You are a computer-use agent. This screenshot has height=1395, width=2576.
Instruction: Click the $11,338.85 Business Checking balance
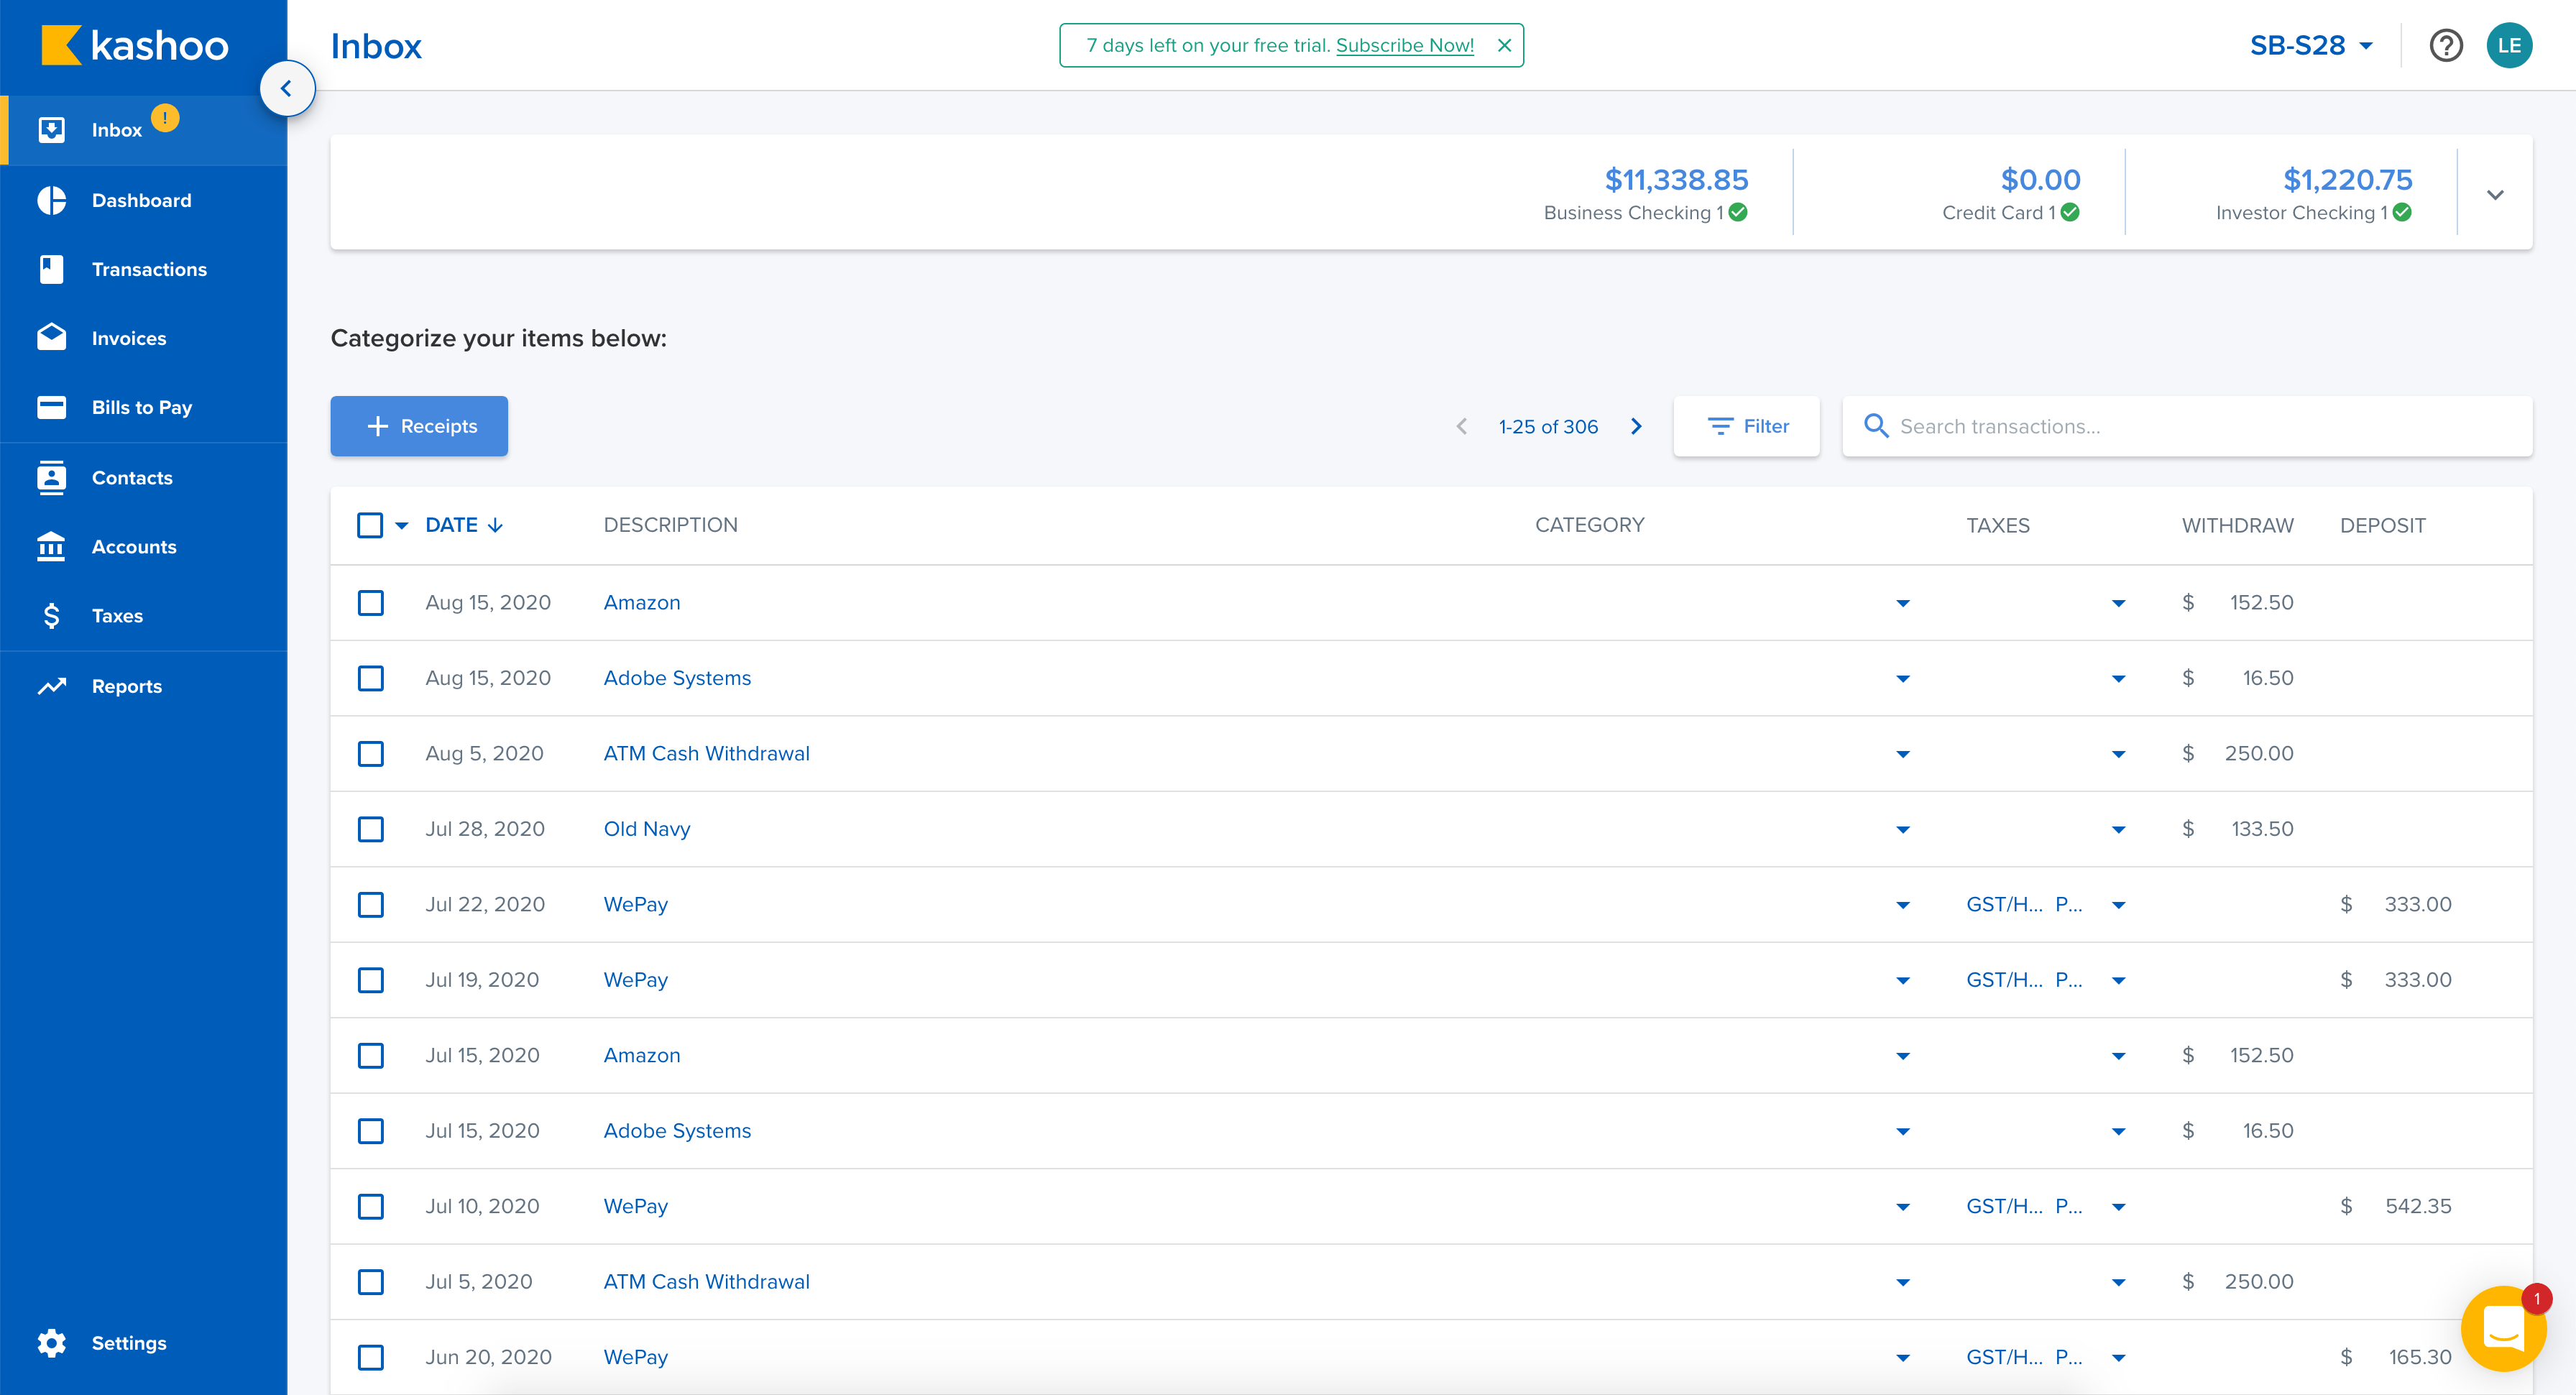tap(1676, 180)
